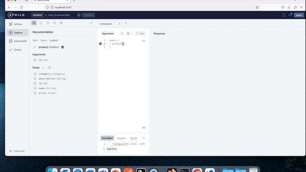Image resolution: width=306 pixels, height=172 pixels.
Task: Switch to the Headers tab
Action: [x=121, y=138]
